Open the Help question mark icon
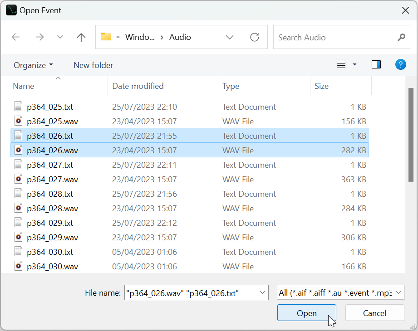 coord(401,64)
